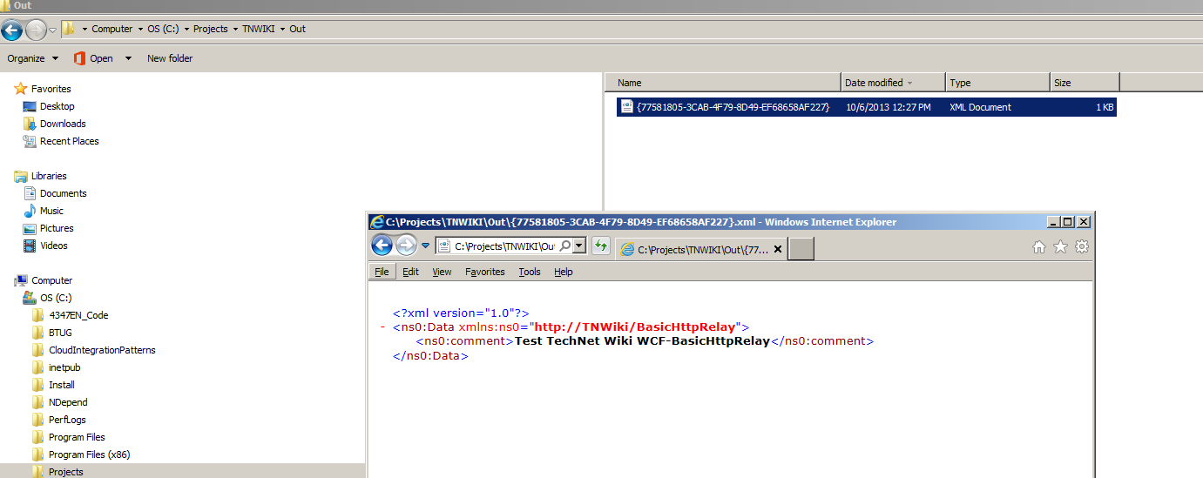Open the View menu in Internet Explorer
This screenshot has width=1203, height=478.
[x=442, y=272]
